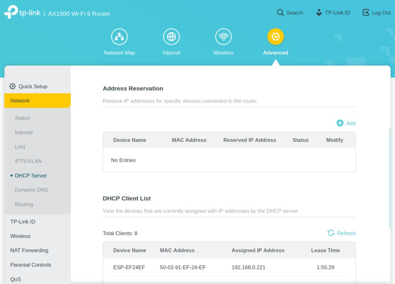Click the reservation Status column header
395x284 pixels.
tap(300, 140)
